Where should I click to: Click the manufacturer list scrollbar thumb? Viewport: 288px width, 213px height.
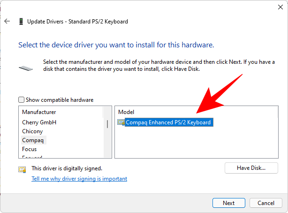click(x=107, y=123)
